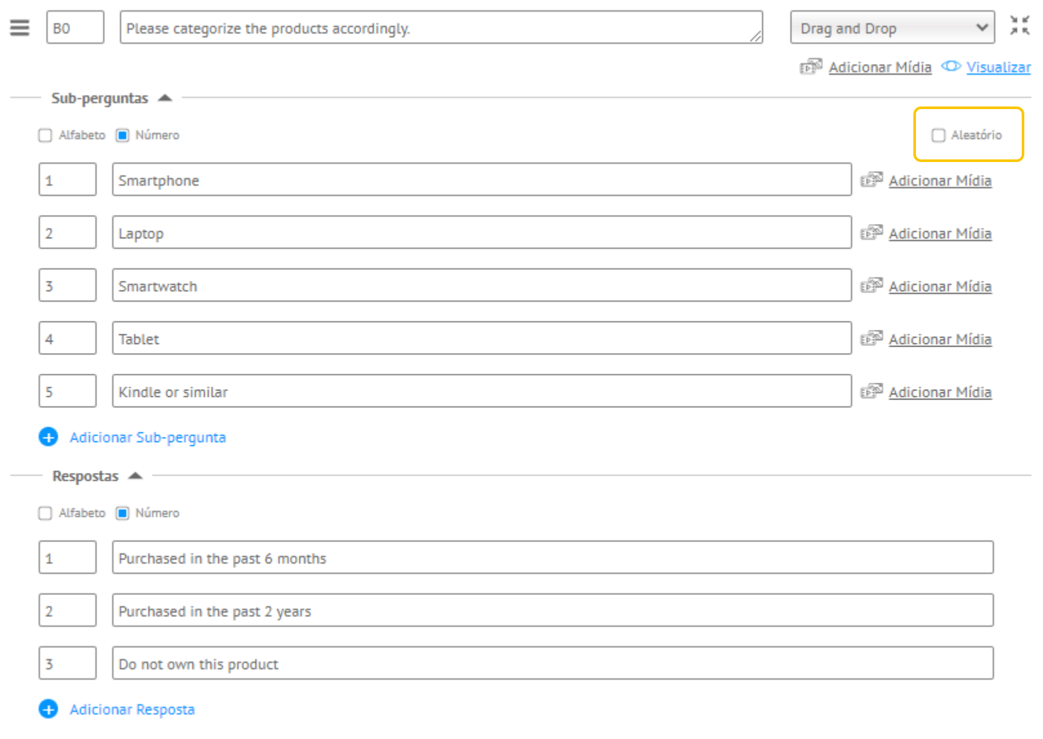Image resolution: width=1043 pixels, height=739 pixels.
Task: Check Alfabeto under Sub-perguntas
Action: click(x=45, y=135)
